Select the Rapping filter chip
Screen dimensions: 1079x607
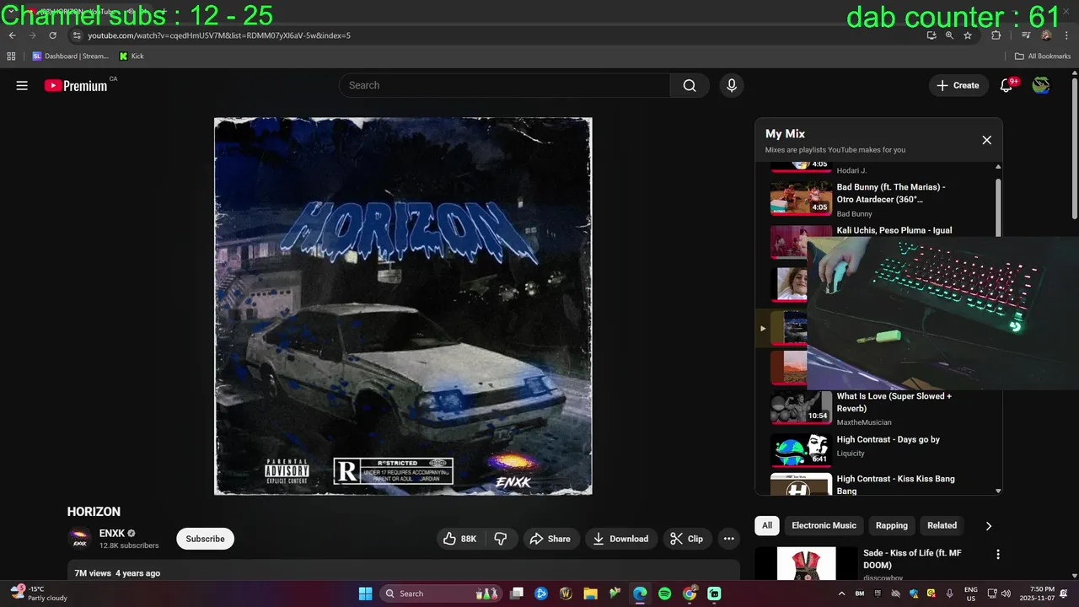(x=892, y=525)
